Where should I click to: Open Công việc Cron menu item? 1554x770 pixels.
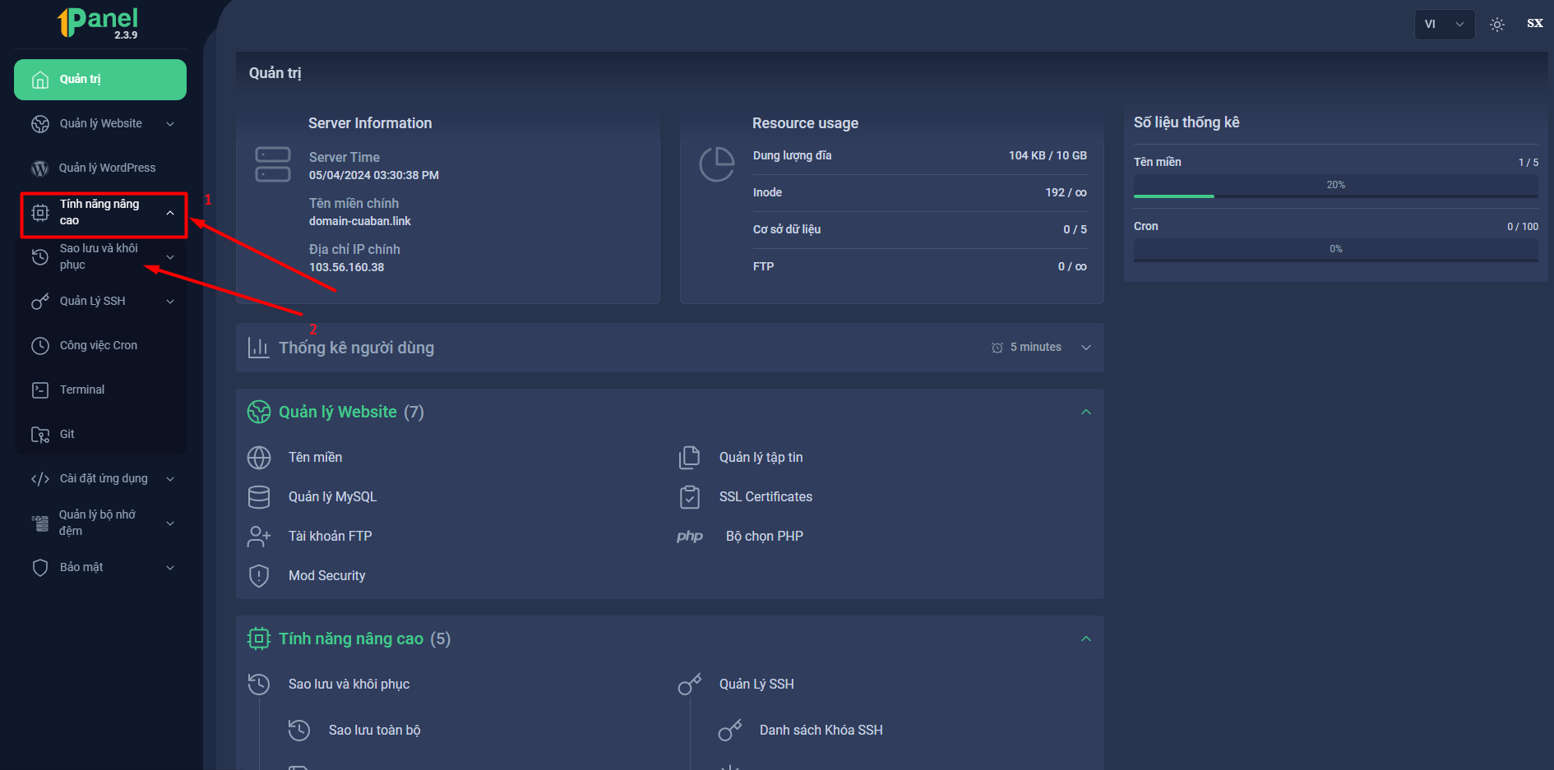tap(100, 346)
